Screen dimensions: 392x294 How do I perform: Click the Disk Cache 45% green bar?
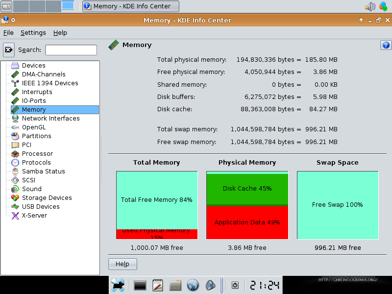coord(247,189)
